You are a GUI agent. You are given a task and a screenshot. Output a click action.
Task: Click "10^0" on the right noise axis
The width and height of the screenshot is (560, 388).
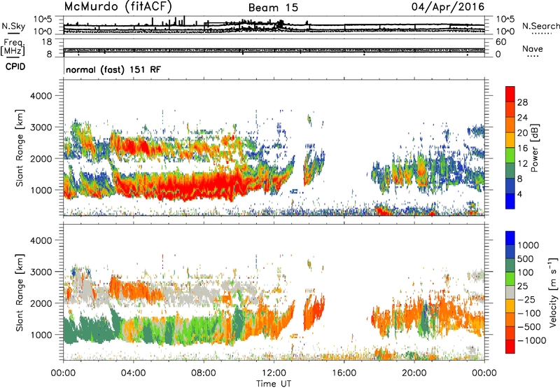click(505, 32)
